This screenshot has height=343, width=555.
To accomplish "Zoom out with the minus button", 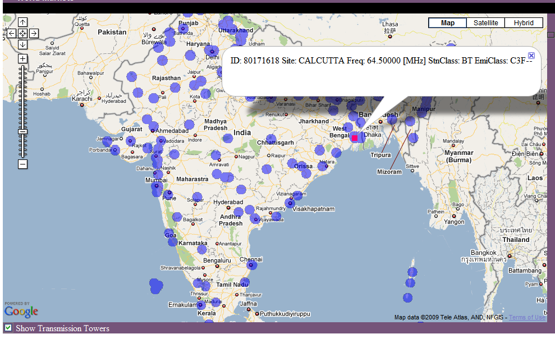I will [x=22, y=164].
